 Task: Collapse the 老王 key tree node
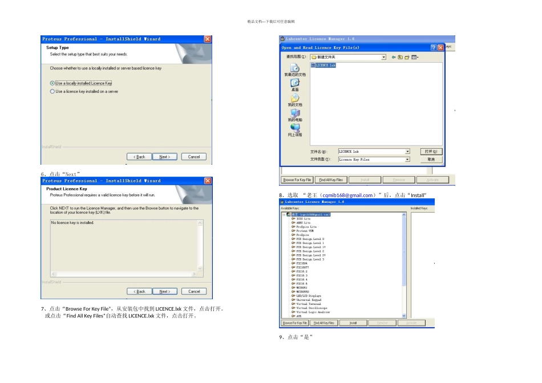284,214
